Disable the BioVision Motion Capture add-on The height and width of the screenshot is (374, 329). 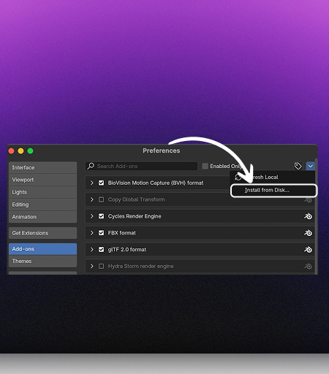101,183
